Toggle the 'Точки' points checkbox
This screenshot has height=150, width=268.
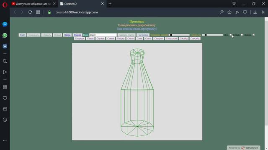click(242, 35)
